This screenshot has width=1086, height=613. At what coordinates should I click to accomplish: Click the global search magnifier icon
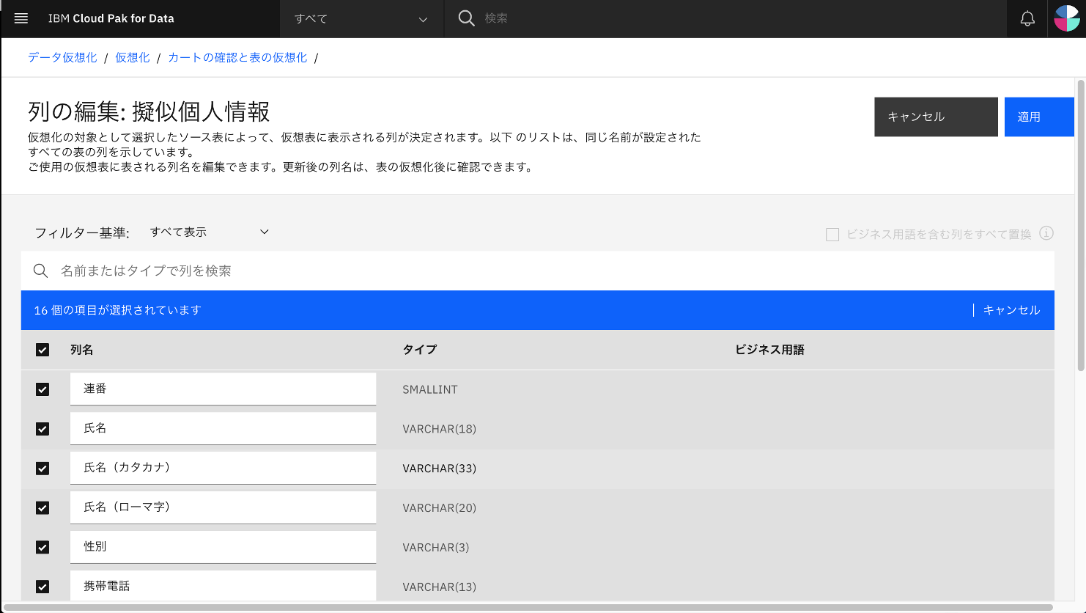click(466, 18)
